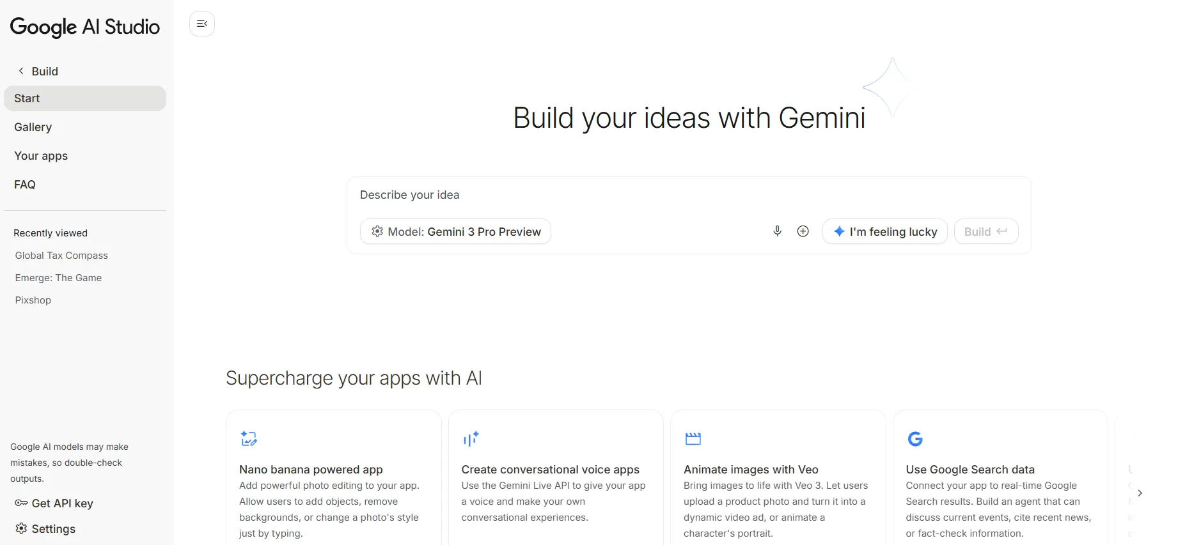Select the Start menu item
Image resolution: width=1201 pixels, height=545 pixels.
click(84, 98)
